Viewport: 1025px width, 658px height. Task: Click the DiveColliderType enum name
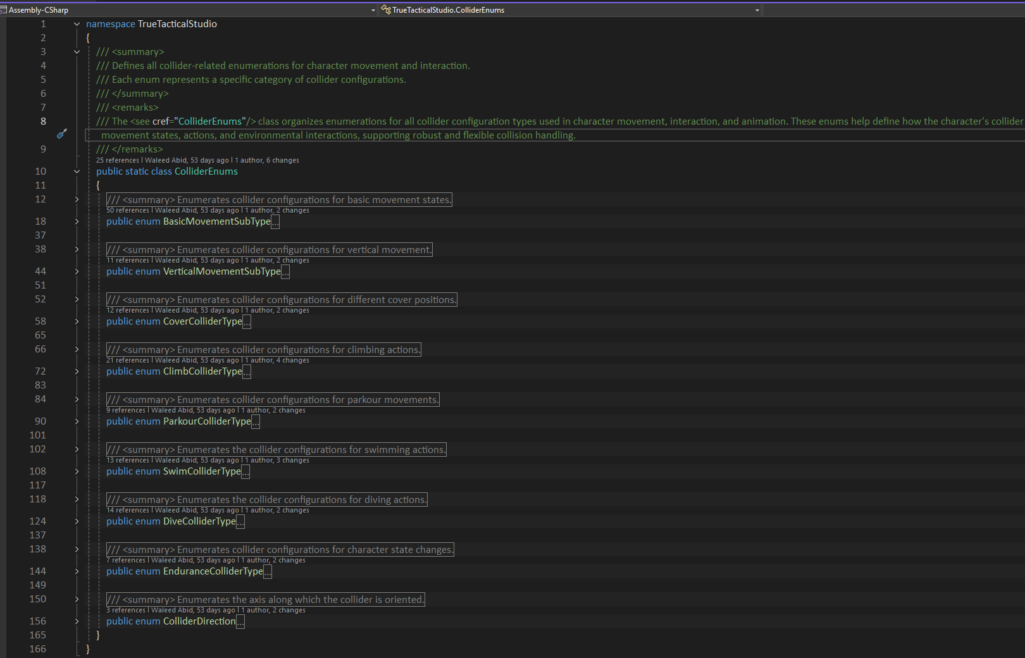pos(199,521)
